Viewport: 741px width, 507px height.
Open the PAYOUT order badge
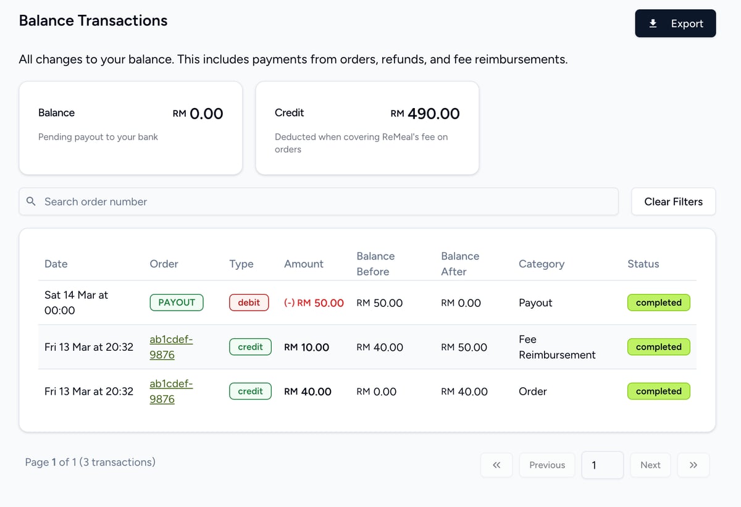coord(177,303)
